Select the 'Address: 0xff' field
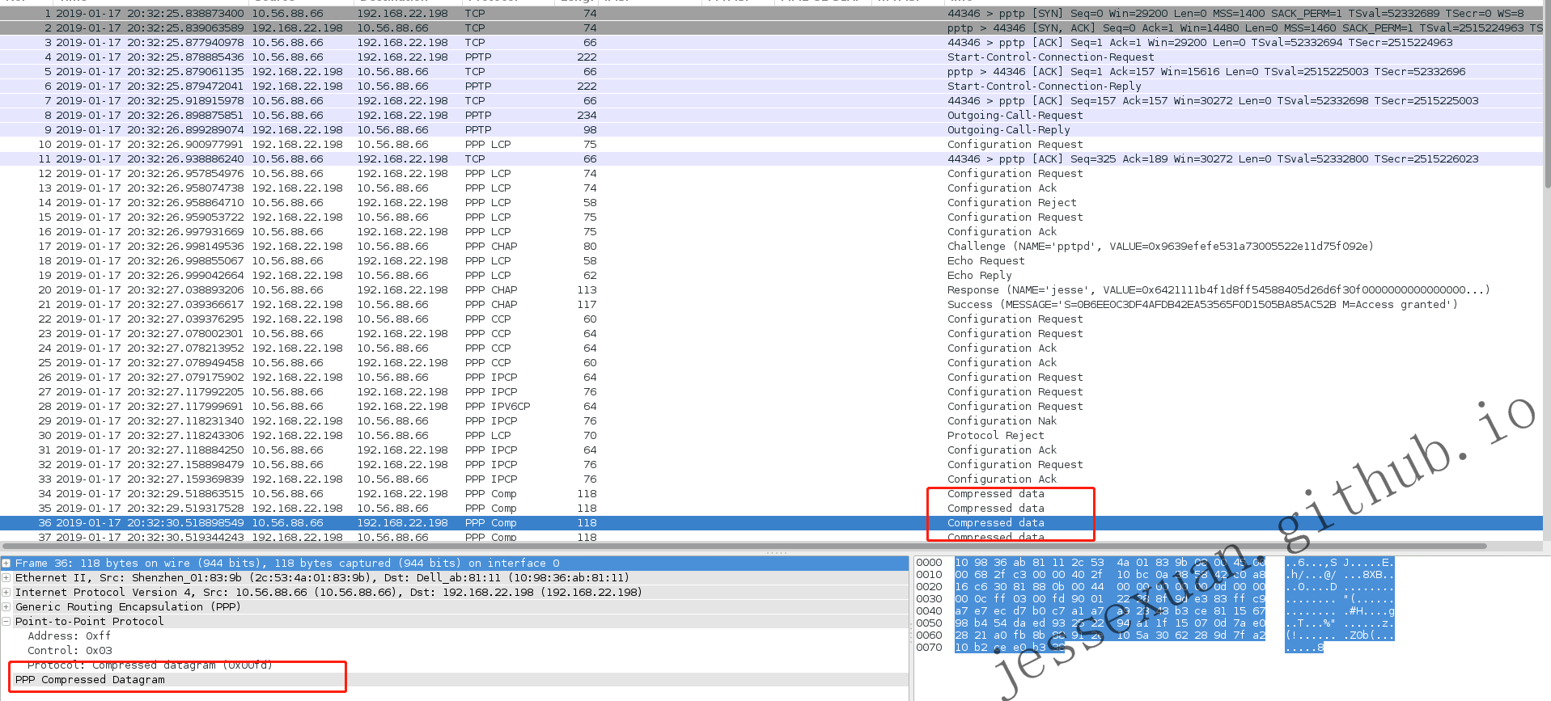 [69, 636]
